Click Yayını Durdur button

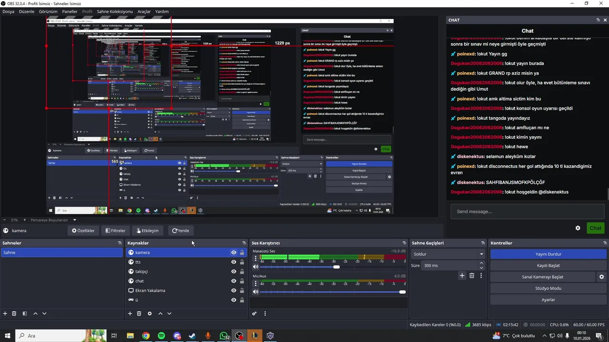548,254
